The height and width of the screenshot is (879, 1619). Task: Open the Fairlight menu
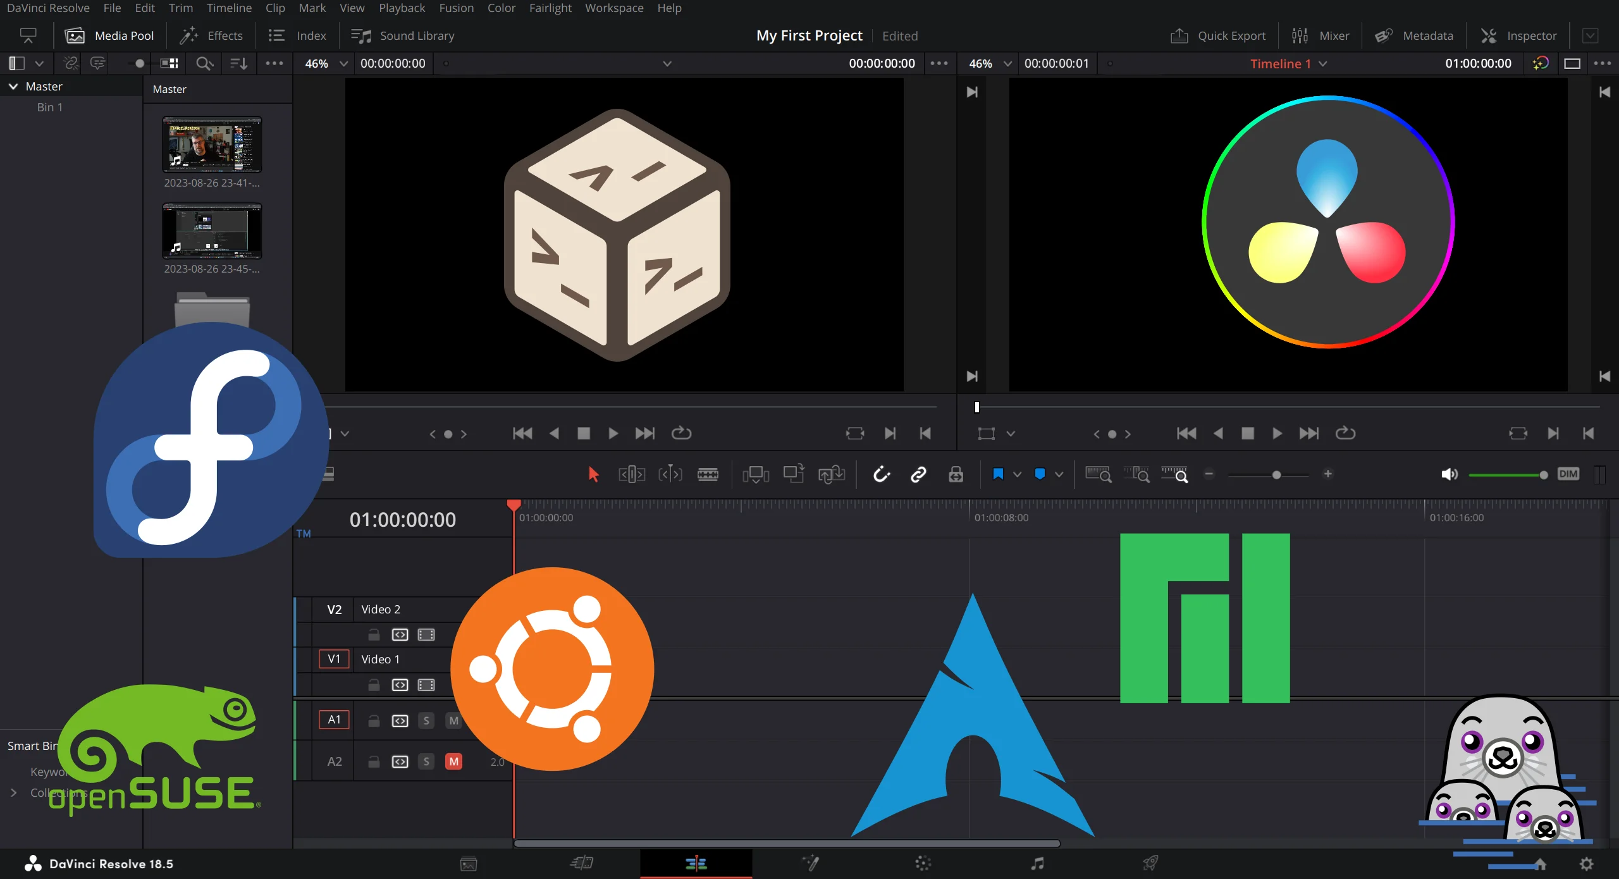550,8
